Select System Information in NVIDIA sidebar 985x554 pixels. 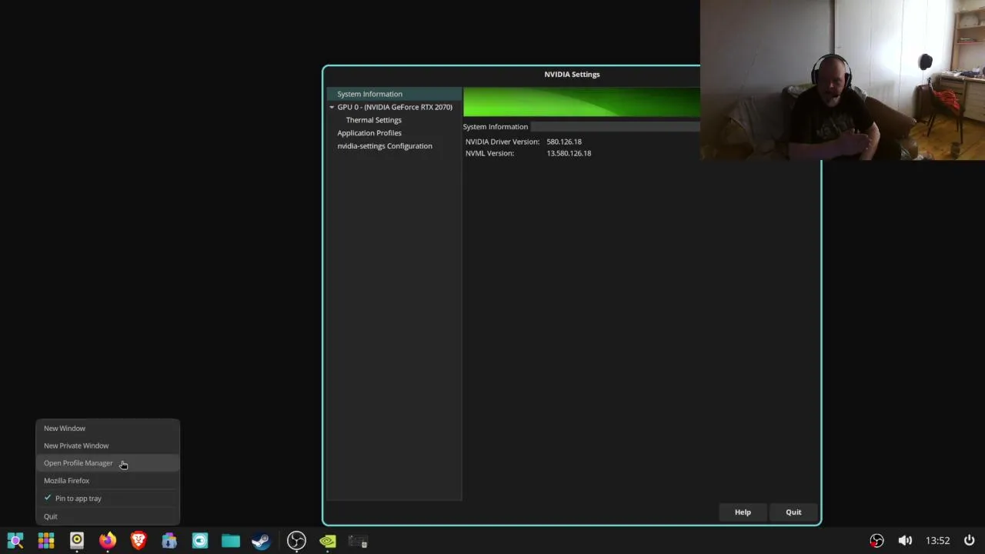[394, 94]
